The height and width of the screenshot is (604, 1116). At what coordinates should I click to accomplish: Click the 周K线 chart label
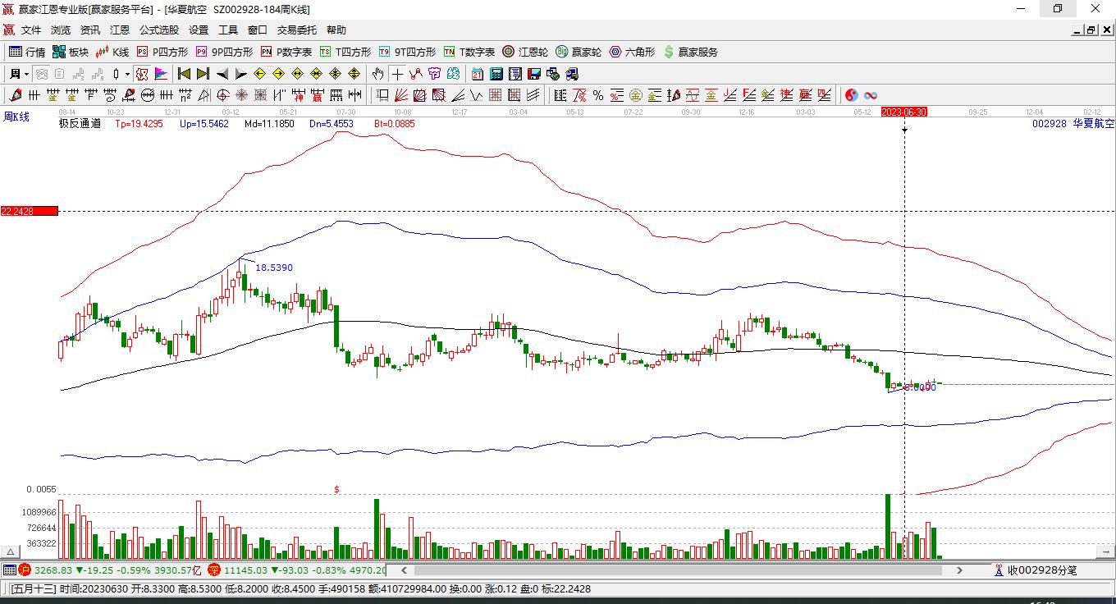click(x=16, y=117)
